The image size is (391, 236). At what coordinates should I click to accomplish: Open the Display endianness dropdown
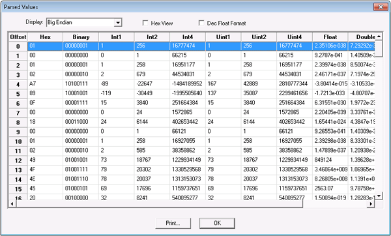point(118,23)
